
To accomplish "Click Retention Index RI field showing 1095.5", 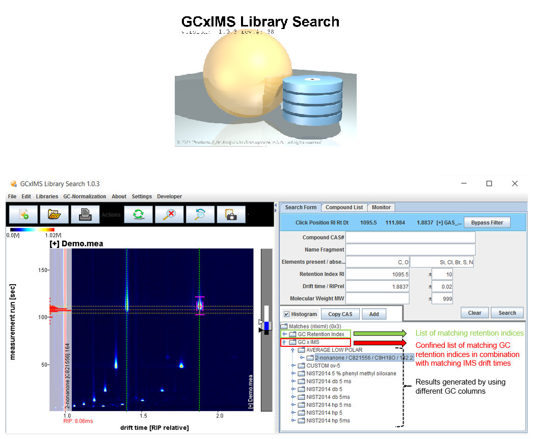I will point(378,275).
